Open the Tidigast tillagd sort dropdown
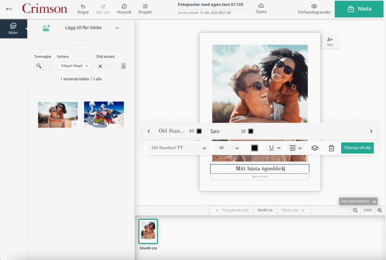The height and width of the screenshot is (260, 386). (x=74, y=66)
